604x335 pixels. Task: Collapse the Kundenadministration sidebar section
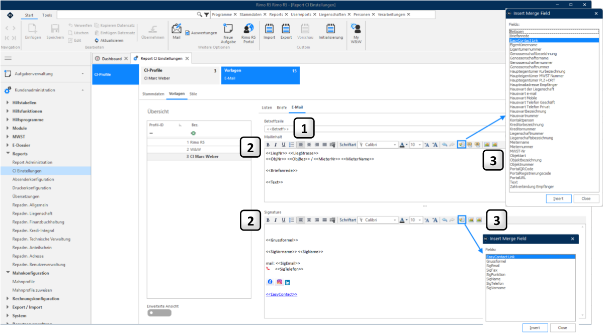tap(82, 90)
